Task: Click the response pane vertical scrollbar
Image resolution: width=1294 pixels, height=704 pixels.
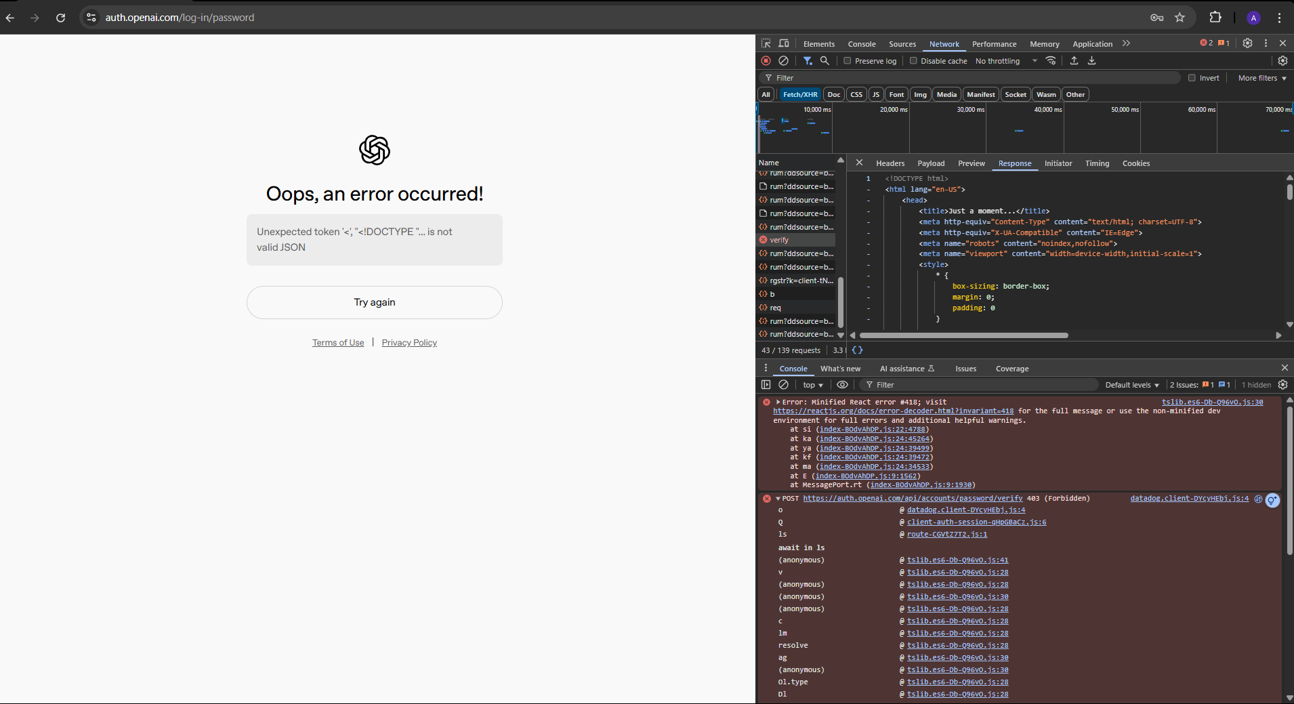Action: tap(1289, 192)
